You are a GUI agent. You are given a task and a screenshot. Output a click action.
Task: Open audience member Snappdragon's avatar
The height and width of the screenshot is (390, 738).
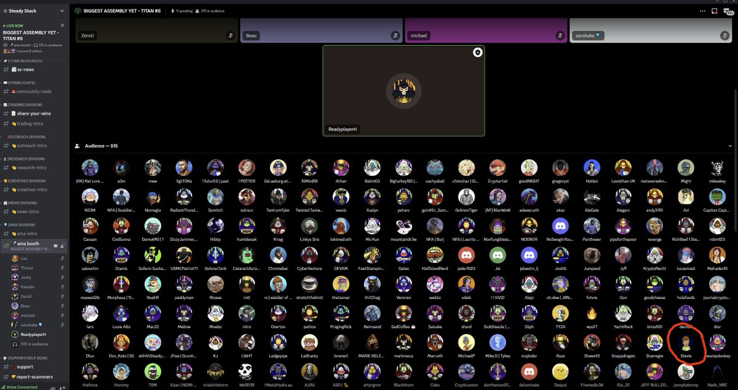pos(623,343)
